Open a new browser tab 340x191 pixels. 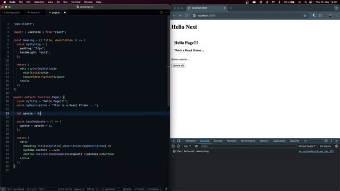coord(231,8)
